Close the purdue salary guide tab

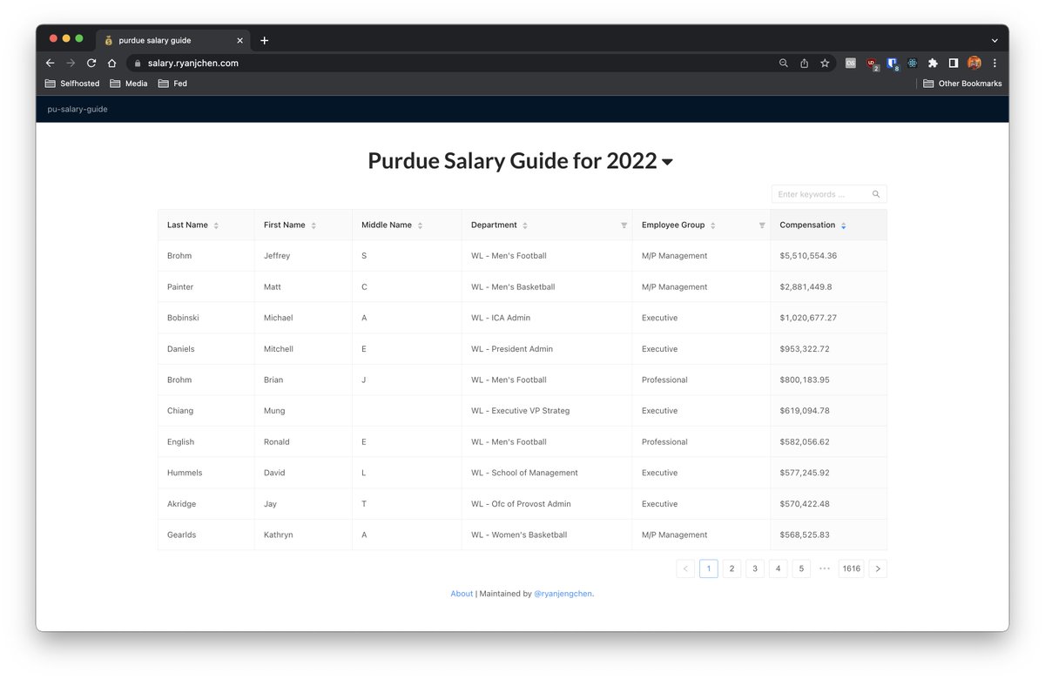pos(239,40)
